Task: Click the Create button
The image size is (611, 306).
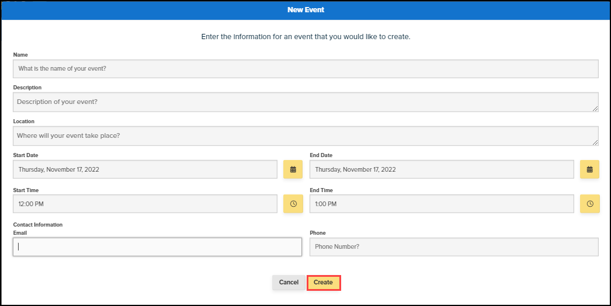Action: [x=323, y=283]
